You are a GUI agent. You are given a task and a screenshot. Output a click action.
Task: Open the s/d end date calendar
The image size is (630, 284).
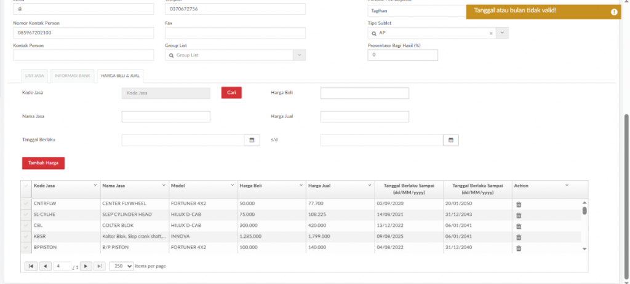[x=450, y=140]
